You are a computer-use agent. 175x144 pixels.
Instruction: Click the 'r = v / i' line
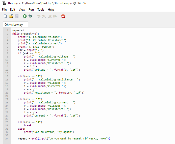31,89
